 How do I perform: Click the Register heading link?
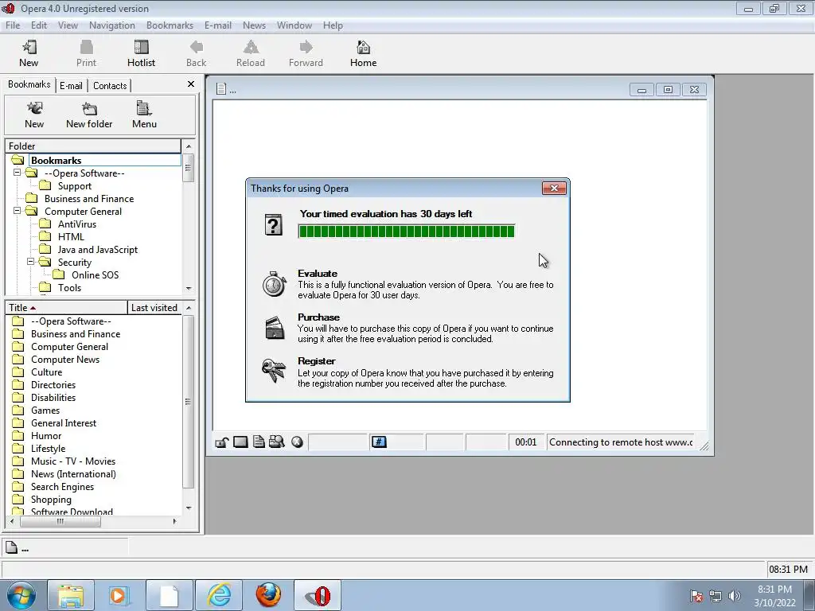click(317, 360)
